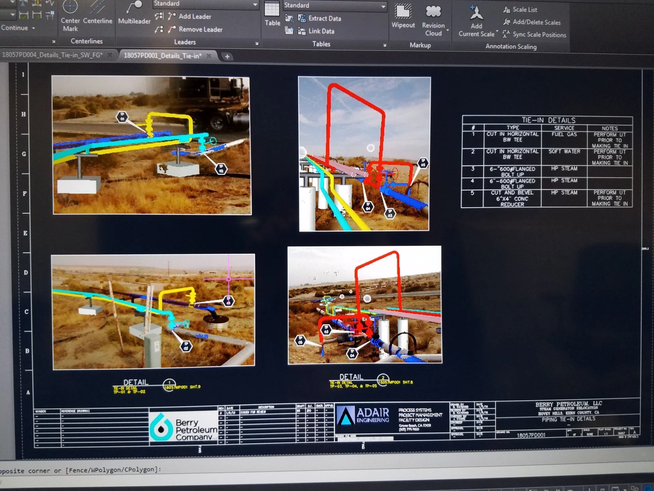Expand the Continue dimension dropdown arrow
Screen dimensions: 654x491
pyautogui.click(x=33, y=28)
